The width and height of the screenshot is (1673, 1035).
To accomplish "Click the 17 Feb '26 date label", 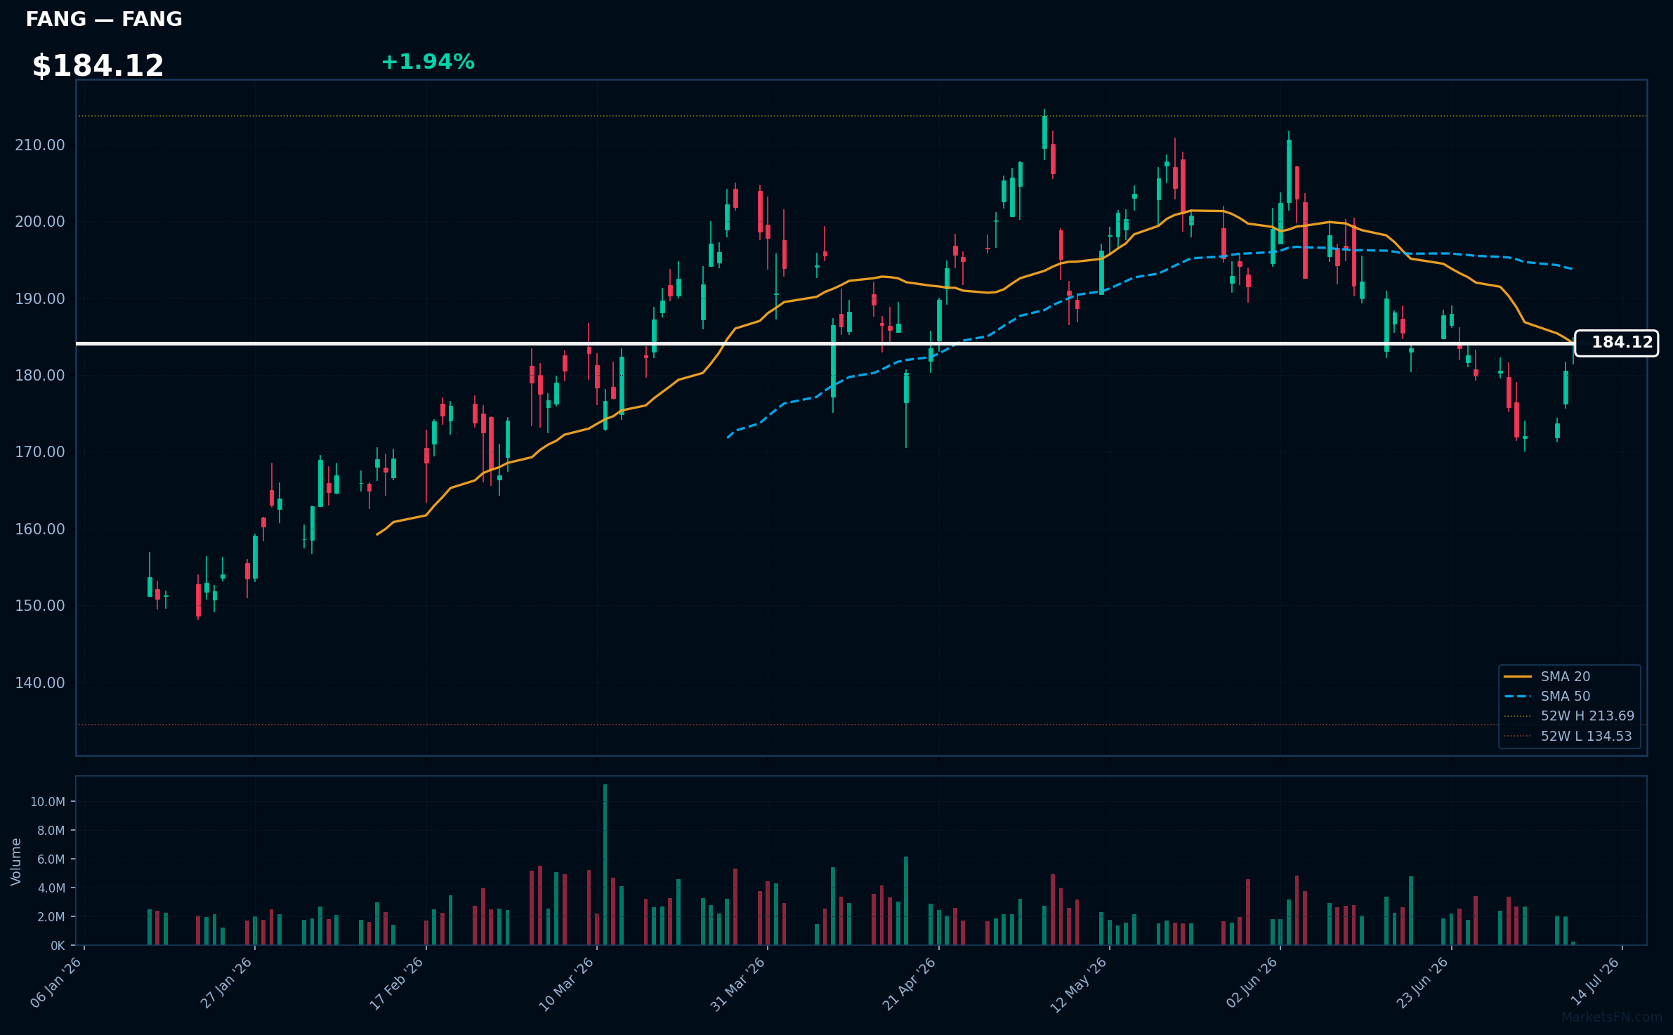I will pyautogui.click(x=397, y=982).
